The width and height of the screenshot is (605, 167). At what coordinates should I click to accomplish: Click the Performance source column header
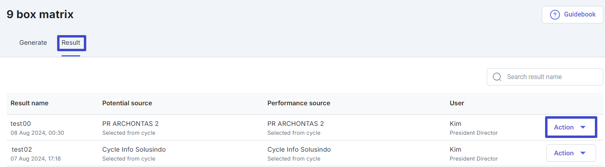pyautogui.click(x=299, y=103)
